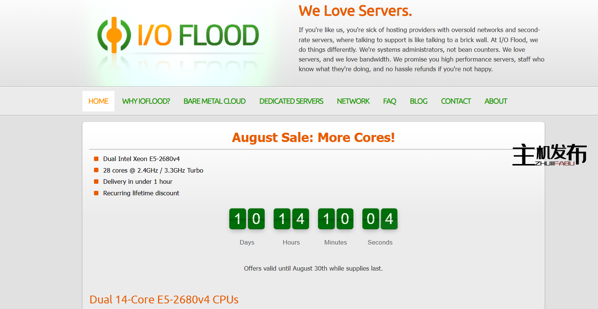598x309 pixels.
Task: Visit the BLOG link
Action: tap(419, 101)
